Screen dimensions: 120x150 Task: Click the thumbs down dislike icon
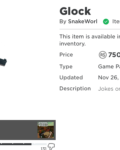(x=51, y=147)
